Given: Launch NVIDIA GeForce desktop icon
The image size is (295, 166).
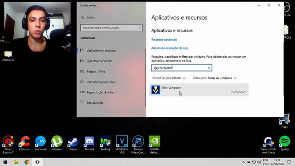Looking at the screenshot, I should click(x=154, y=144).
